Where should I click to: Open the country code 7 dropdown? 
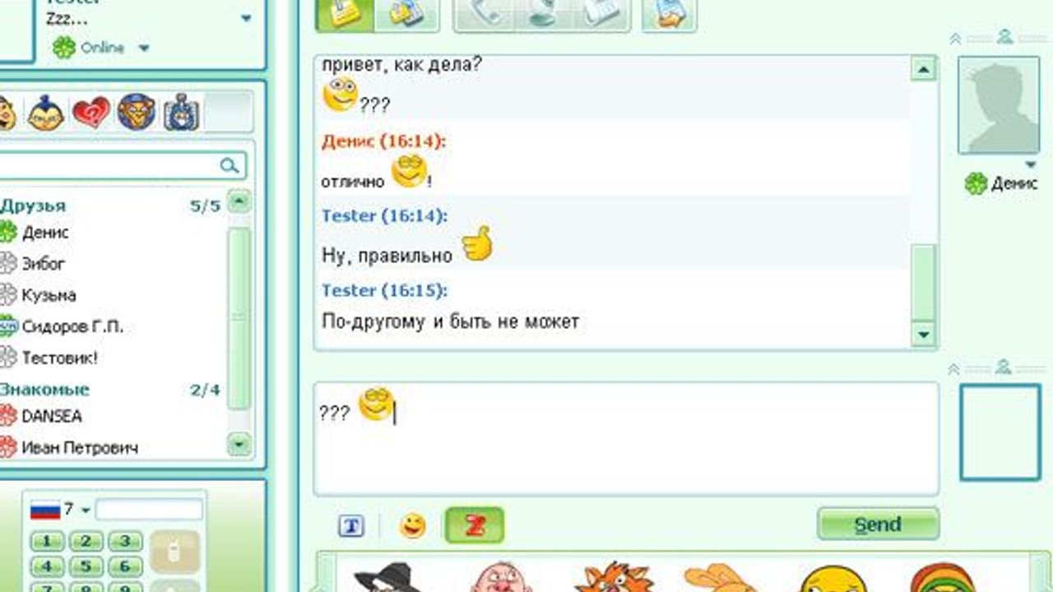point(86,511)
